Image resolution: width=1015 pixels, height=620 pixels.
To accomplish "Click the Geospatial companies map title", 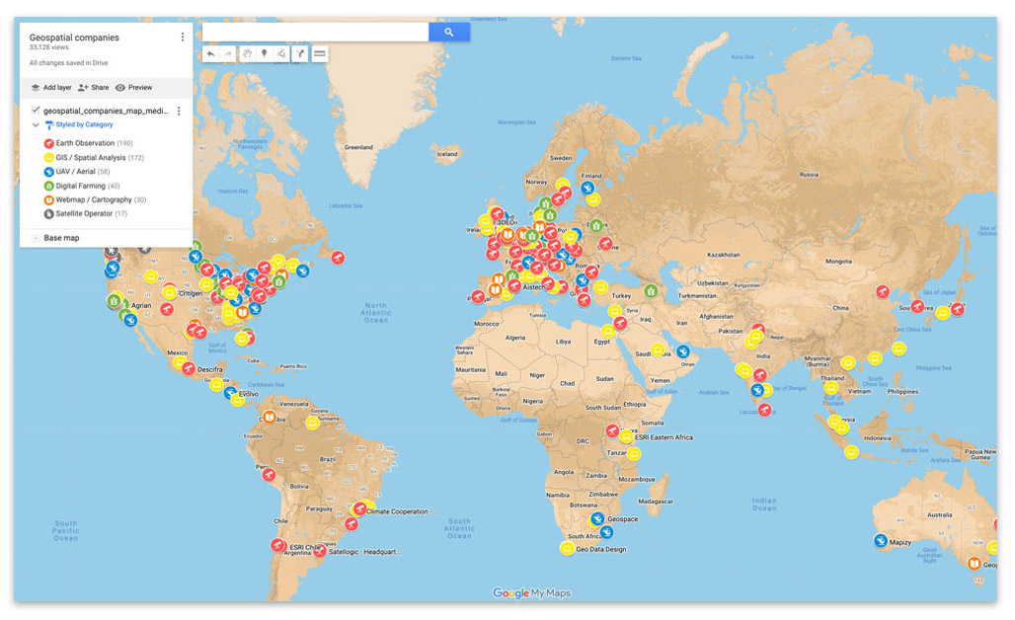I will pos(74,38).
